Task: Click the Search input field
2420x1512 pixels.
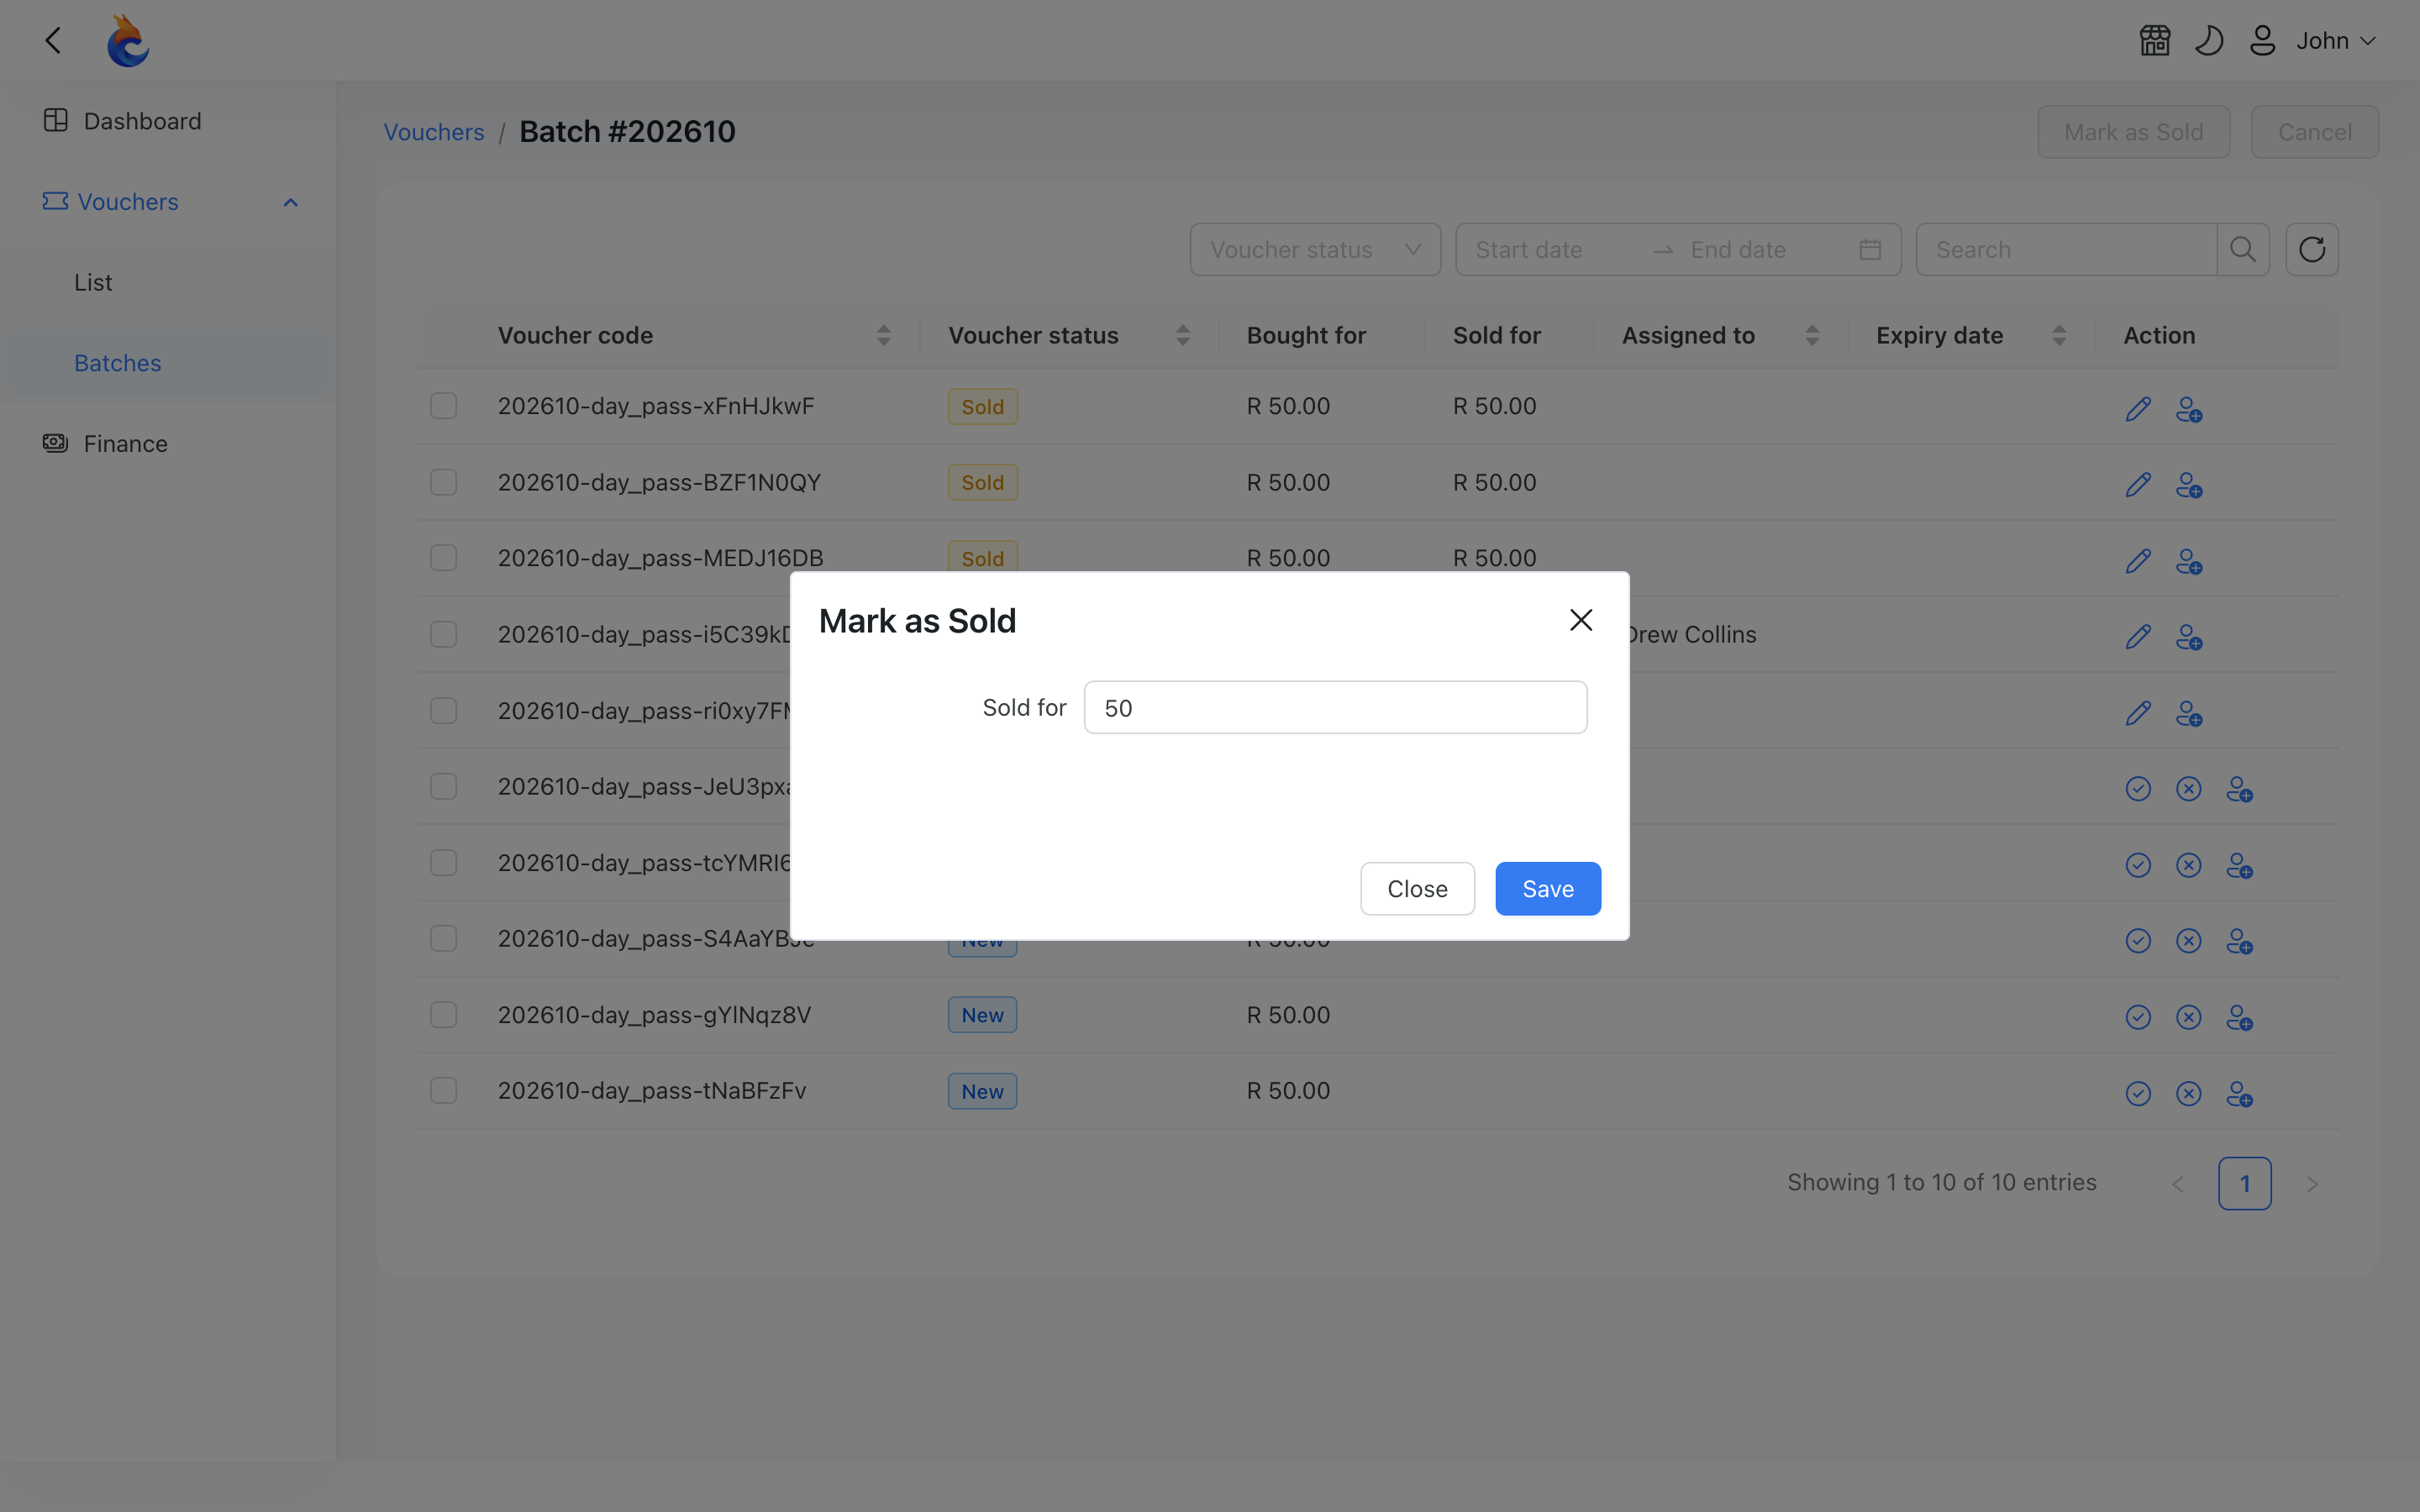Action: [2066, 249]
